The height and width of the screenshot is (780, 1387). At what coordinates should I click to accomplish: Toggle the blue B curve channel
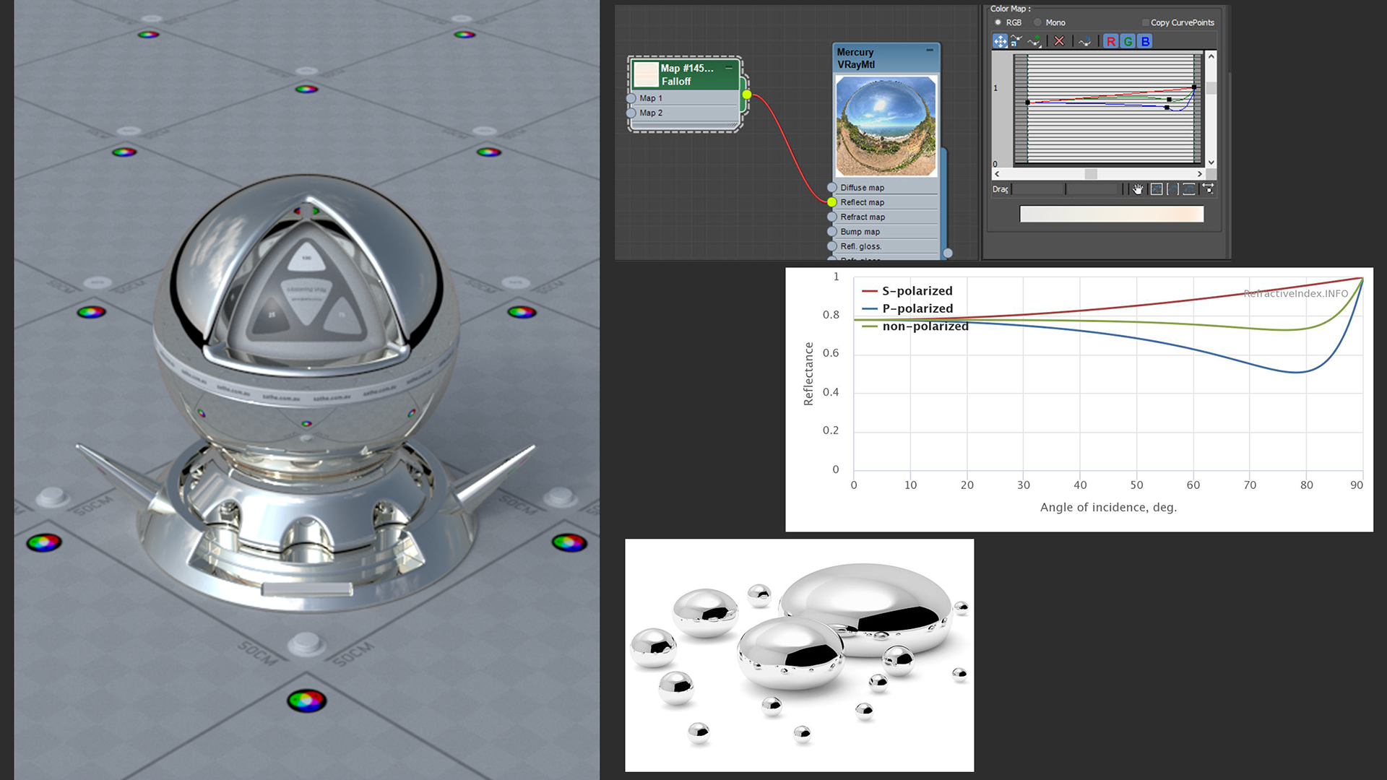1145,41
